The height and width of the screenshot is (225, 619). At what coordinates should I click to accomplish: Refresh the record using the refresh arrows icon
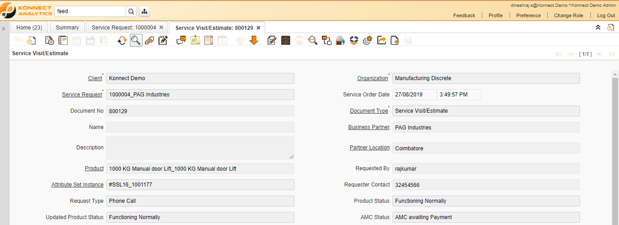[122, 40]
